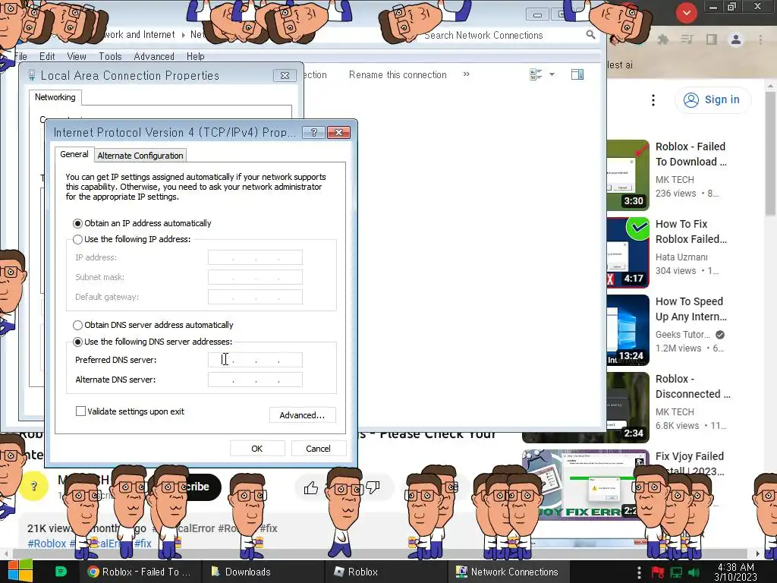Select Obtain DNS server address automatically
The image size is (777, 583).
pyautogui.click(x=77, y=325)
